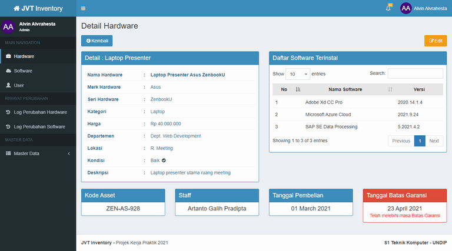Open the User menu item
Image resolution: width=452 pixels, height=251 pixels.
(x=38, y=85)
